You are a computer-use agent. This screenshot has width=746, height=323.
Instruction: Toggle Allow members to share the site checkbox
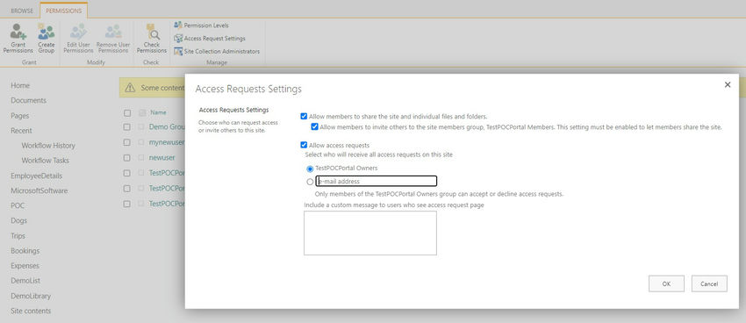pos(304,116)
